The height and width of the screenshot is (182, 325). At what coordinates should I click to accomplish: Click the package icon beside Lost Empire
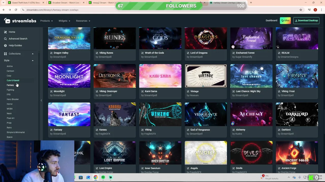97,168
